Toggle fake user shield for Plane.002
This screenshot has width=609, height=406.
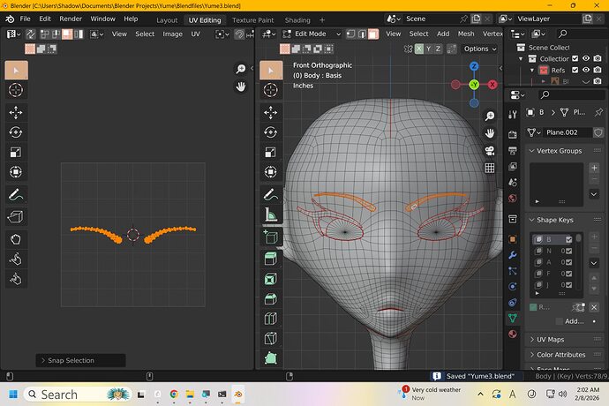[598, 132]
